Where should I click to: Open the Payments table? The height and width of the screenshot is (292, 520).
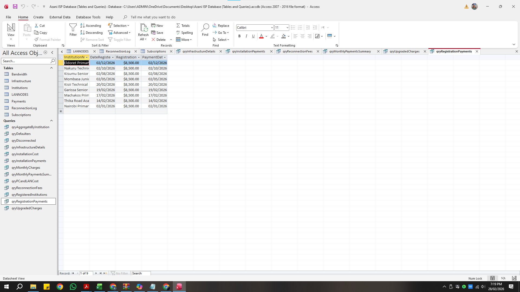19,101
